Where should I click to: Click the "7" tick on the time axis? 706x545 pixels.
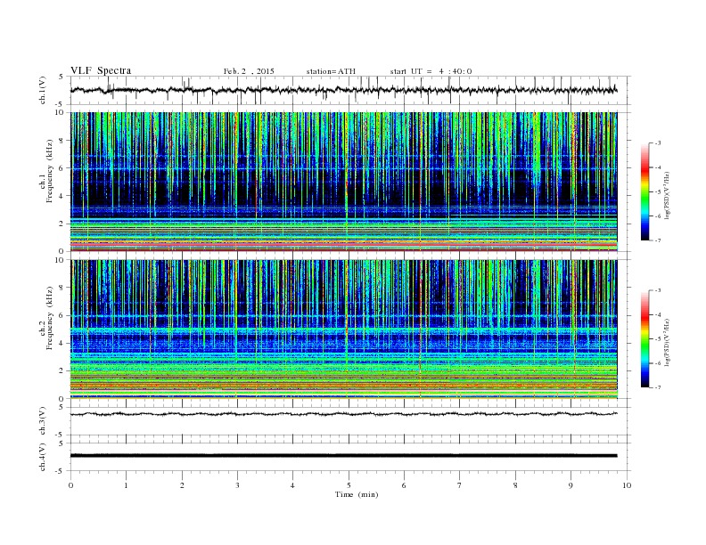459,485
